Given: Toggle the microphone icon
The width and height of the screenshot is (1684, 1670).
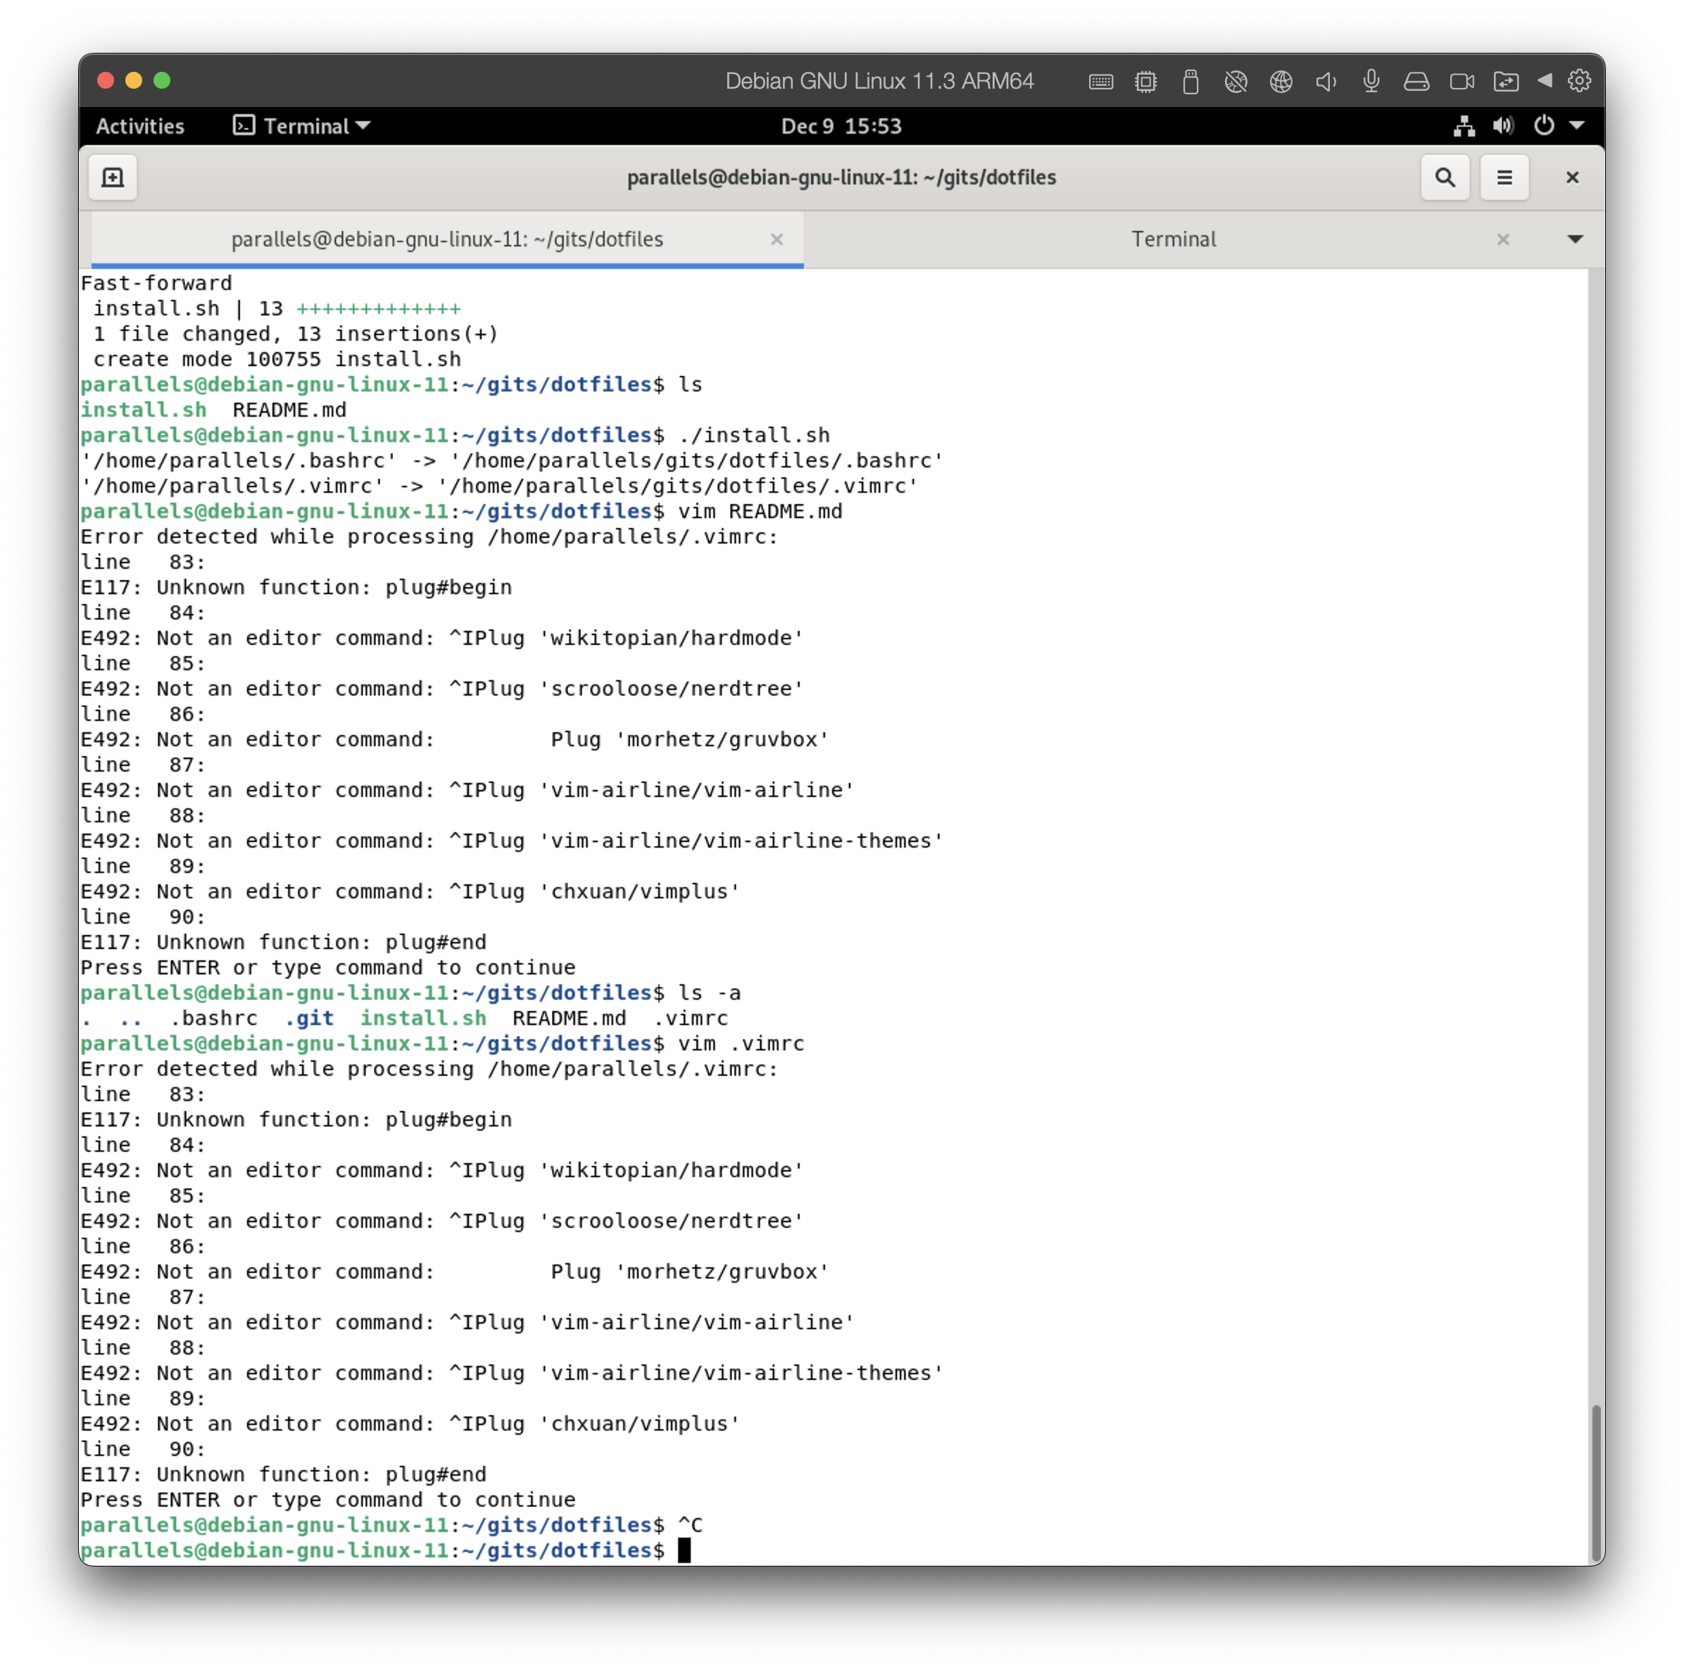Looking at the screenshot, I should (1371, 81).
